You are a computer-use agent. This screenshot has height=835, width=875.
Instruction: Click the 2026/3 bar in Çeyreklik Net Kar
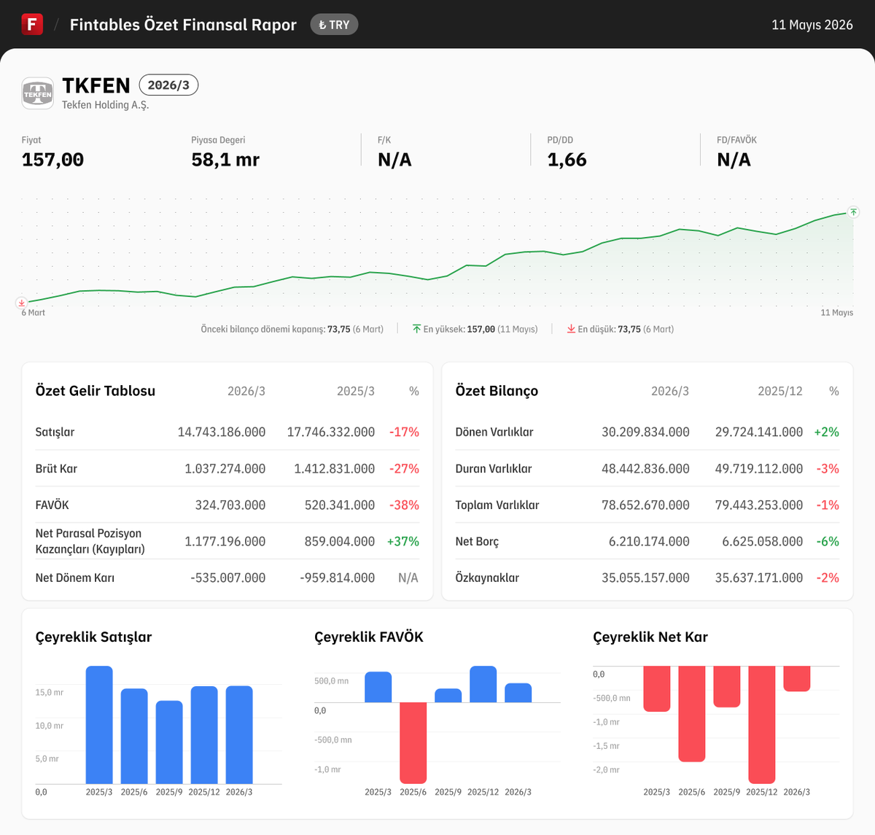[797, 679]
